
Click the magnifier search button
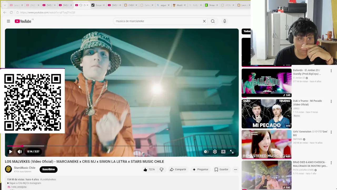[x=213, y=21]
